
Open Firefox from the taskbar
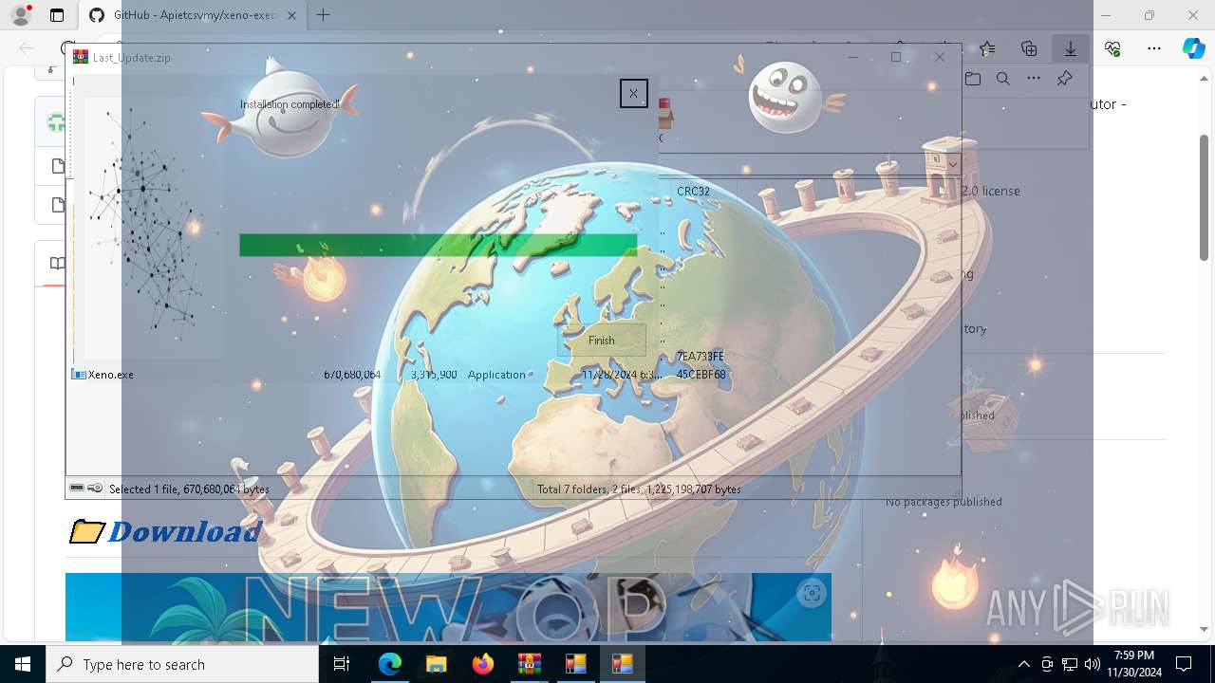482,664
